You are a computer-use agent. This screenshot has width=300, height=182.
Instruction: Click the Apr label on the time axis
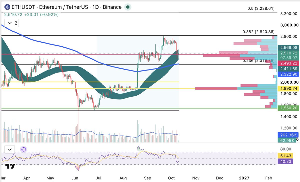click(x=26, y=178)
